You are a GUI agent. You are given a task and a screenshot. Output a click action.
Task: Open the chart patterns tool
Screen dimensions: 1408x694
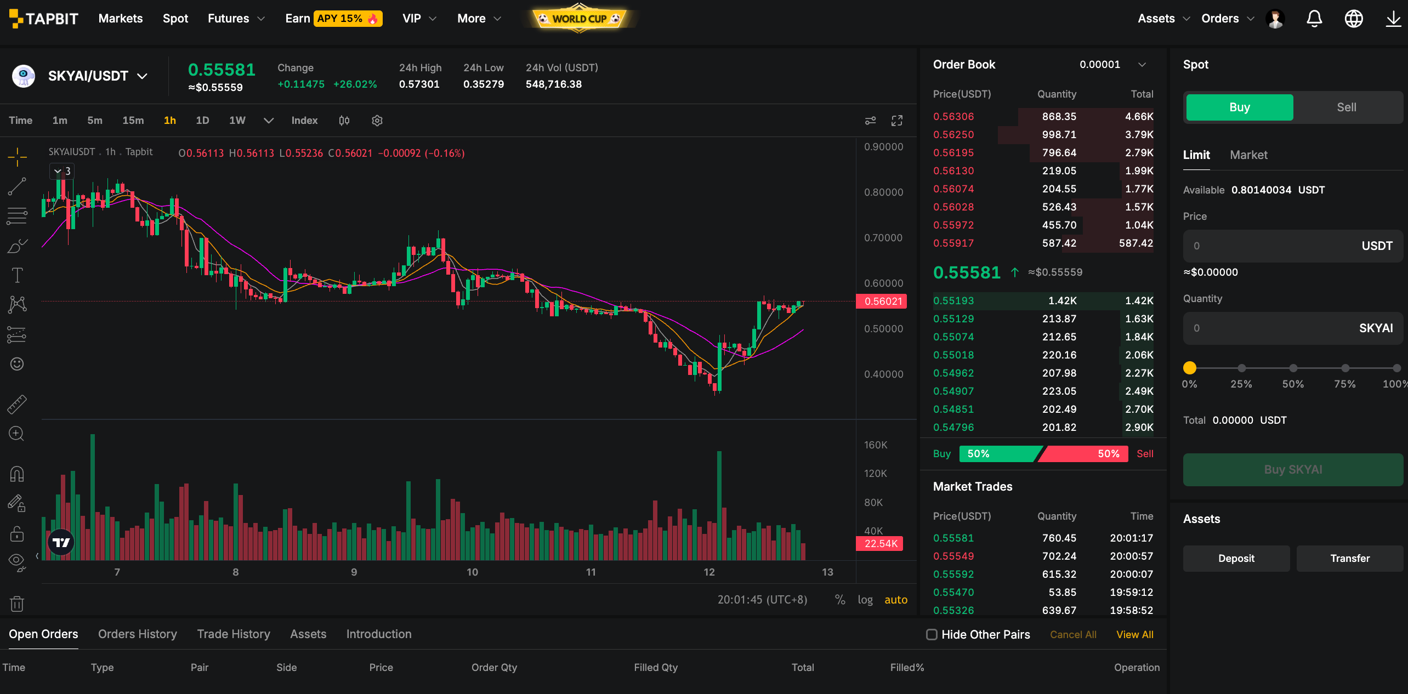click(17, 304)
